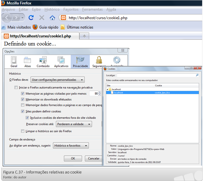Click the RSS icon beside Últimas notícias

pos(63,27)
